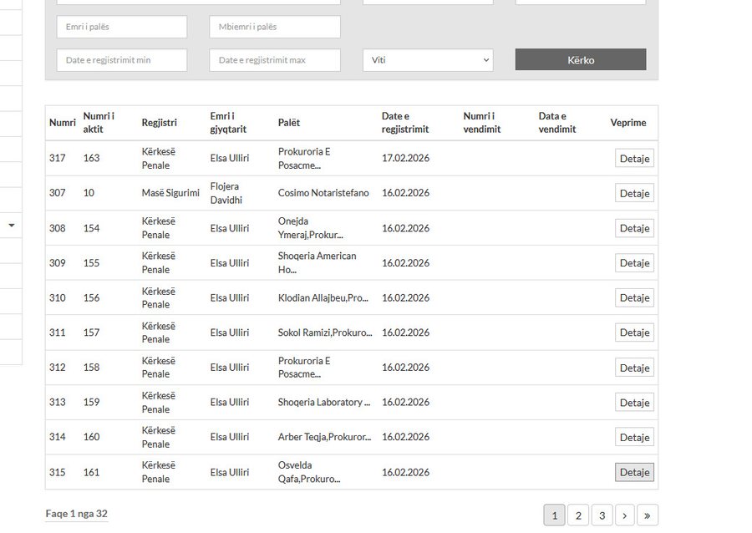Click the next page single arrow
Image resolution: width=752 pixels, height=533 pixels.
(625, 515)
